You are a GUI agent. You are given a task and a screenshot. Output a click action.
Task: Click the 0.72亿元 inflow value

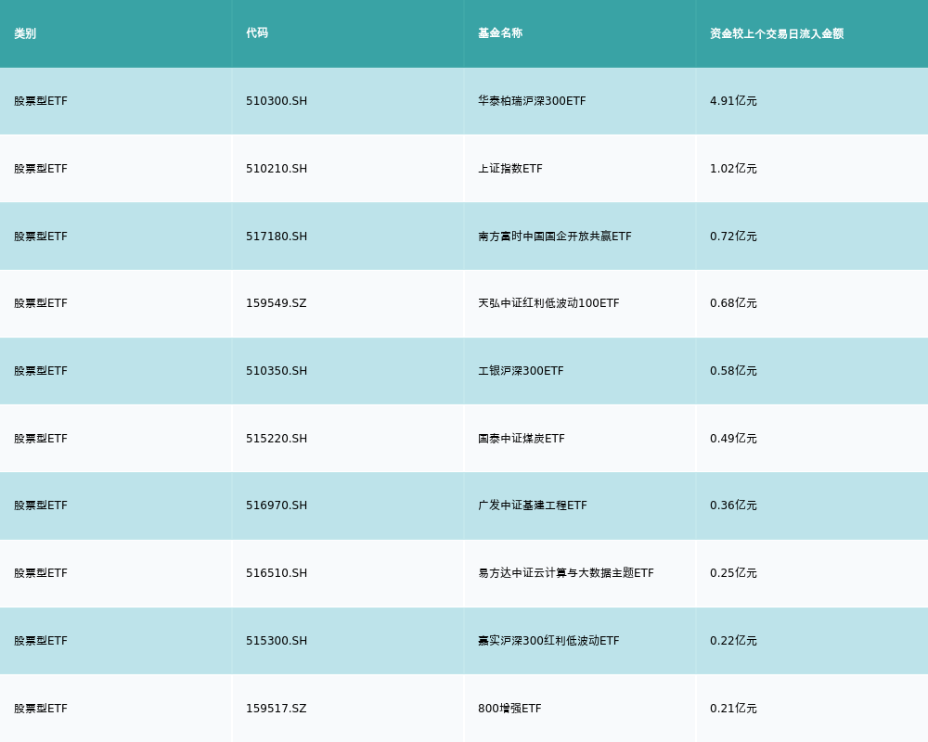point(733,237)
